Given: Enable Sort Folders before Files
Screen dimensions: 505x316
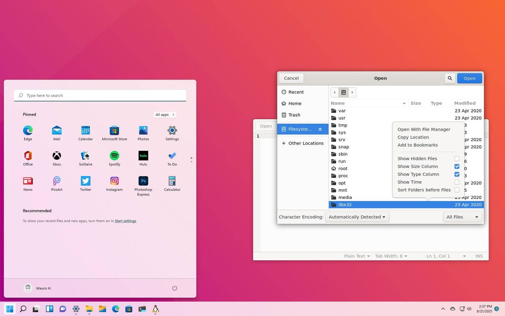Looking at the screenshot, I should click(x=457, y=190).
